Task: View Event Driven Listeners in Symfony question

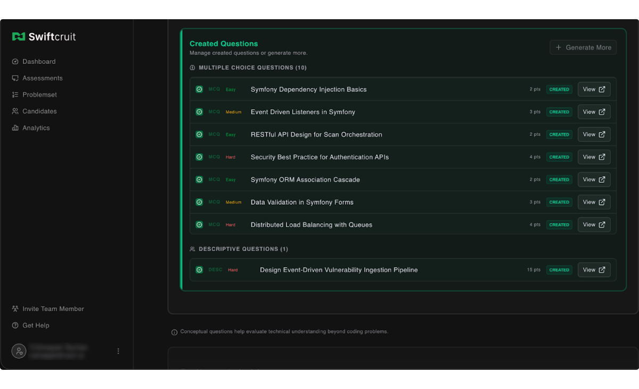Action: pyautogui.click(x=594, y=112)
